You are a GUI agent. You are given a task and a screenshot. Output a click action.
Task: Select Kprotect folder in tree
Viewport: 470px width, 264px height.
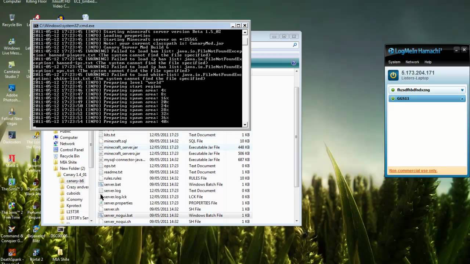coord(74,206)
